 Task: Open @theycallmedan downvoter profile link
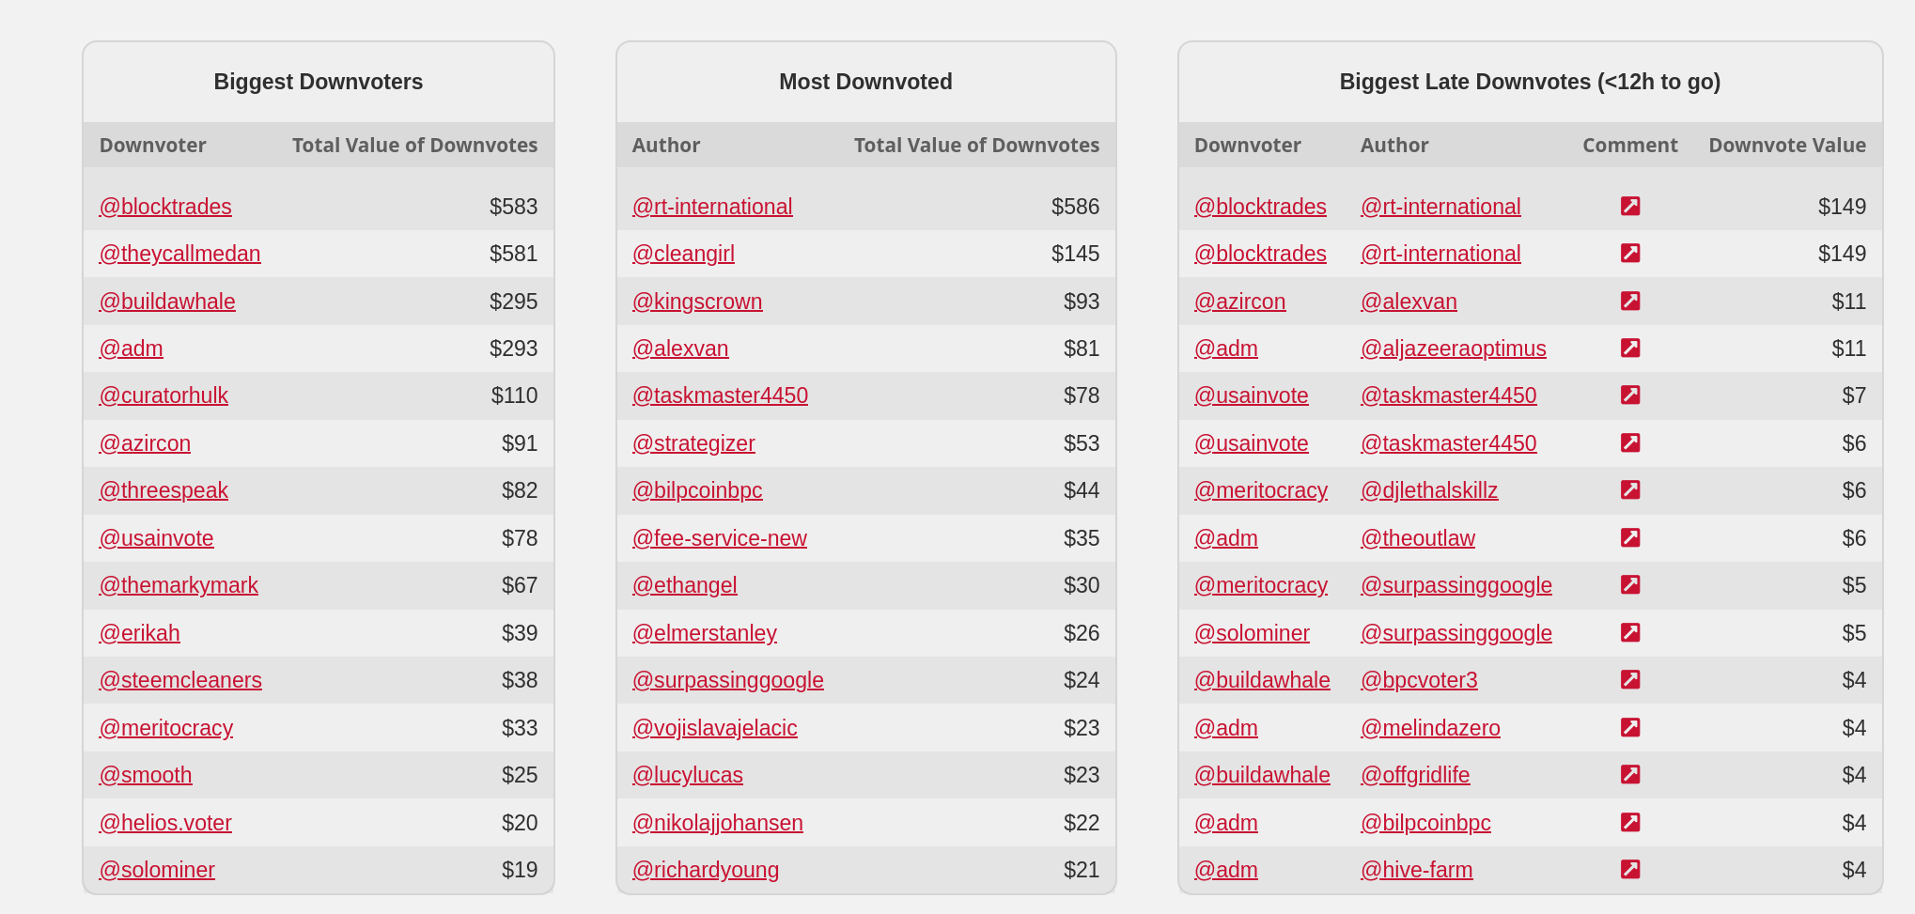[x=179, y=254]
